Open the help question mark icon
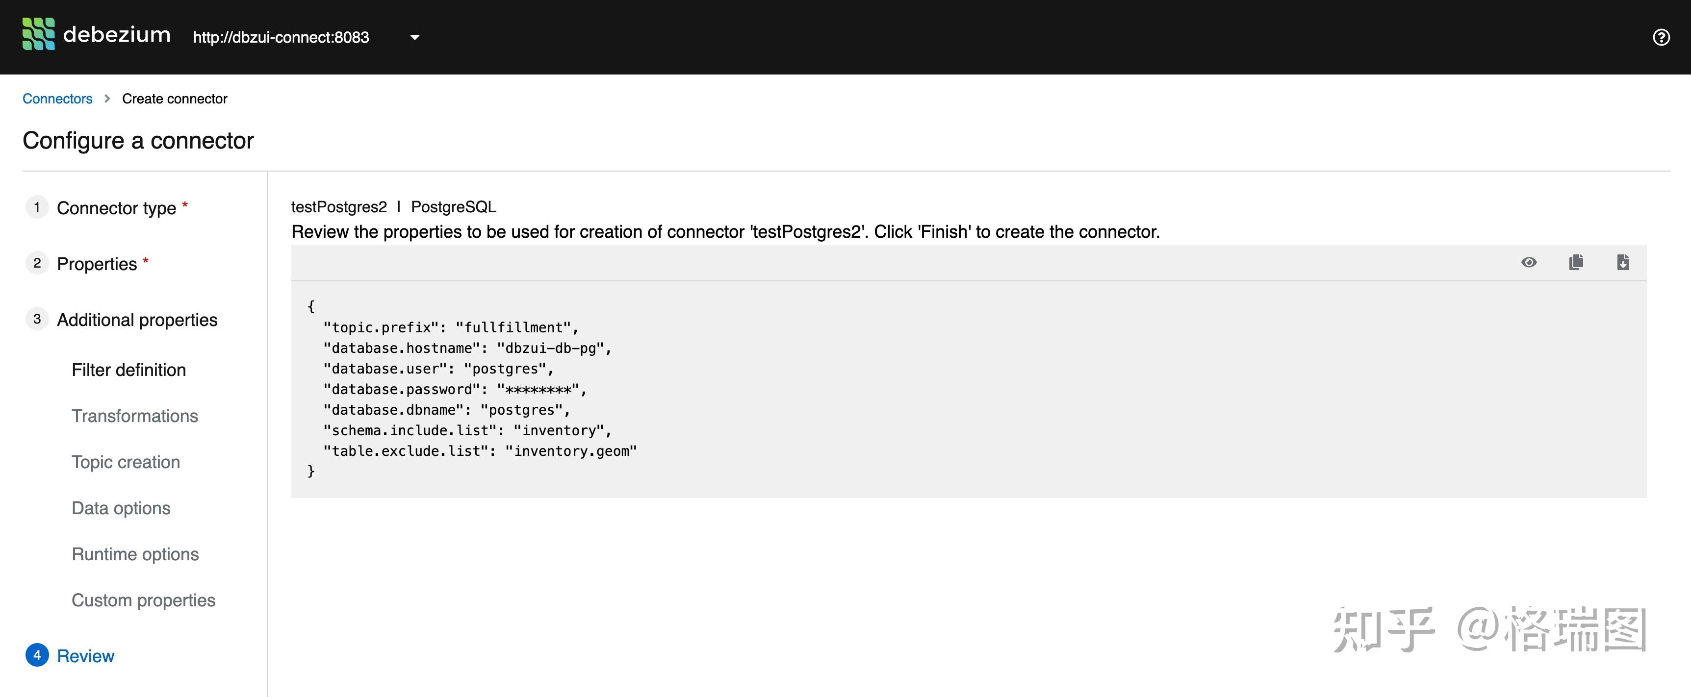 click(x=1661, y=37)
